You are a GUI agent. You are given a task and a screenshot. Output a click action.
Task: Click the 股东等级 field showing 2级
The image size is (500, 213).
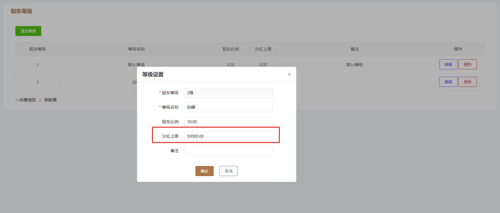228,93
